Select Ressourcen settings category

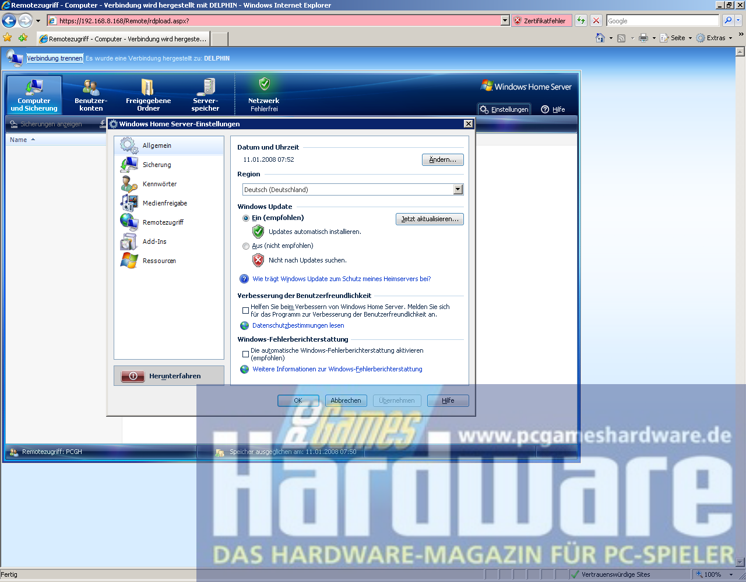(x=169, y=261)
